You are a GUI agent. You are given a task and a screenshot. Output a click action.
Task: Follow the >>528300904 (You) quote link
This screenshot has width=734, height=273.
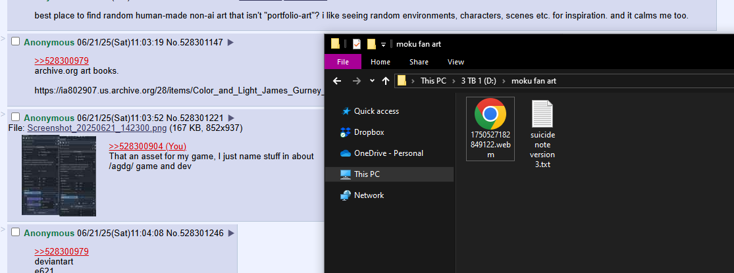pos(147,146)
